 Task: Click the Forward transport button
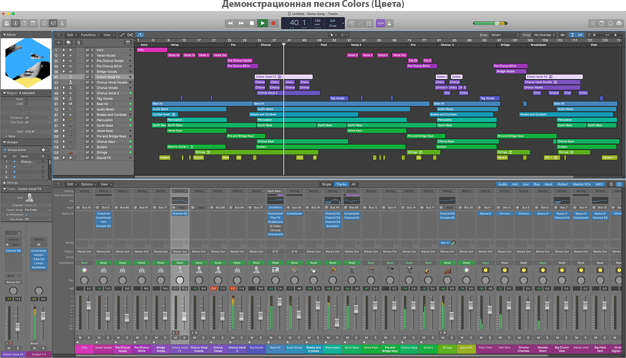coord(241,23)
